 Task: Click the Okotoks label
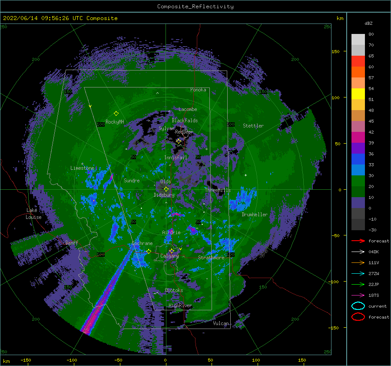[174, 290]
